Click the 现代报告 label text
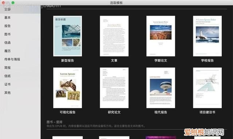The width and height of the screenshot is (233, 139). point(161,112)
